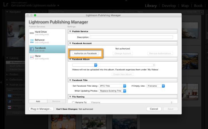
Task: Click Cancel in Publishing Manager
Action: [154, 109]
